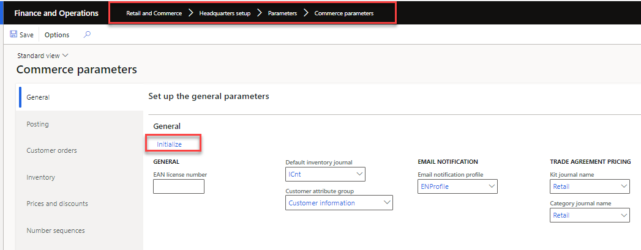Click the EAN license number field

coord(179,186)
